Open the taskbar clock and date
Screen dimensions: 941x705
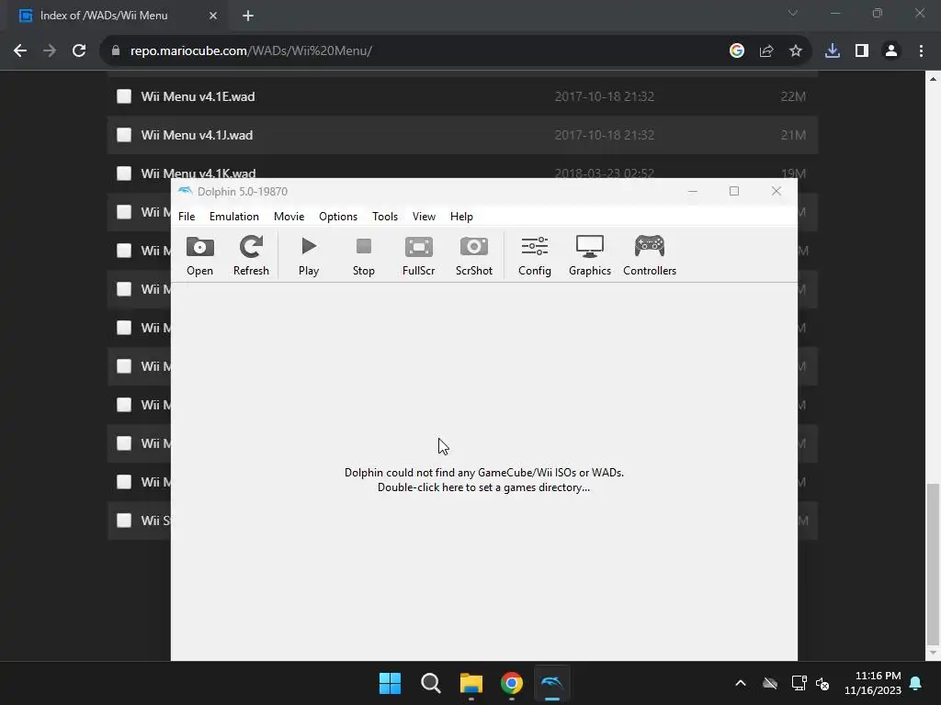pyautogui.click(x=873, y=683)
